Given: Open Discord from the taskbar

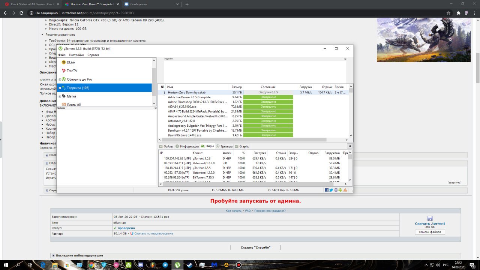Looking at the screenshot, I should [x=141, y=265].
